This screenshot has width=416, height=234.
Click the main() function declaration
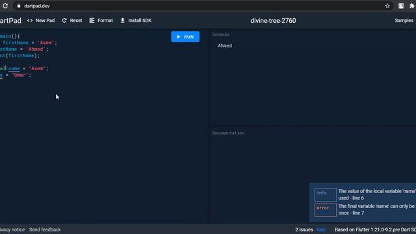point(10,36)
